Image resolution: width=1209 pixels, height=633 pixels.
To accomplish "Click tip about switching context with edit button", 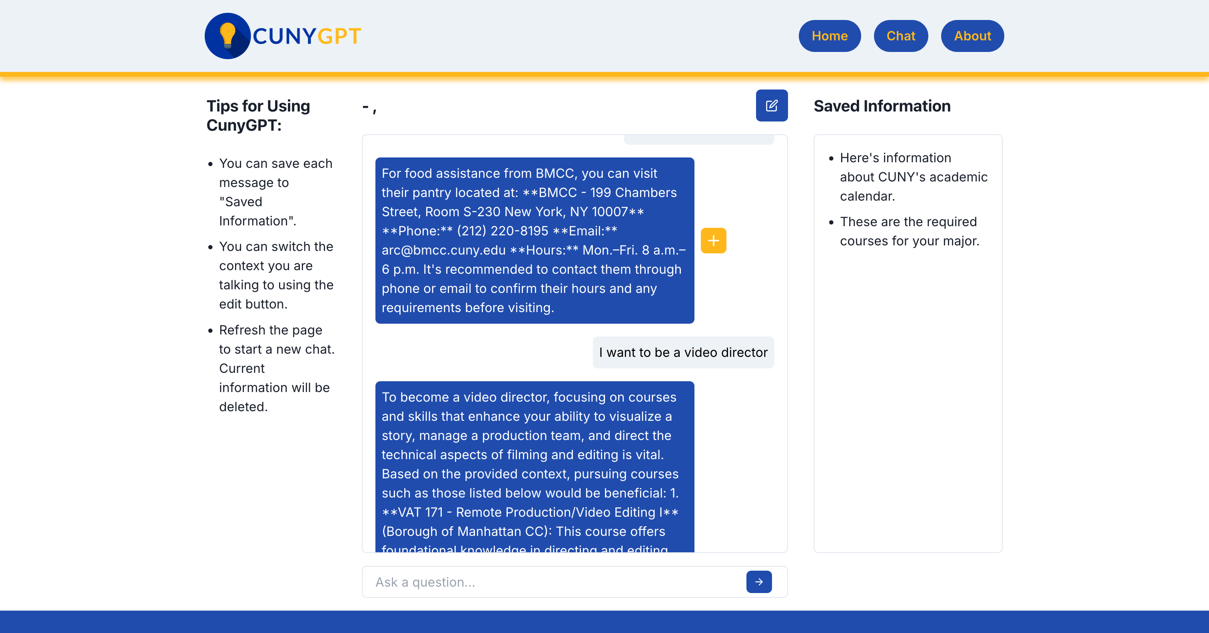I will click(x=276, y=275).
